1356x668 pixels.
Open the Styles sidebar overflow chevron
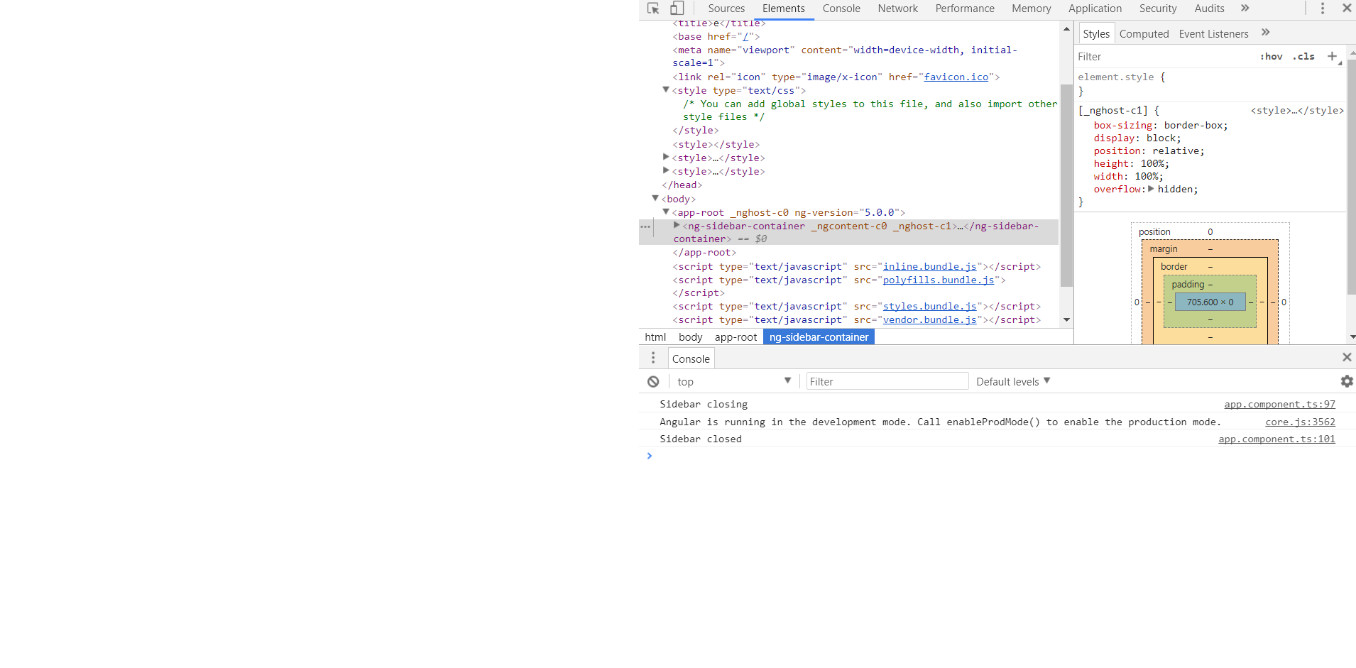[1265, 33]
